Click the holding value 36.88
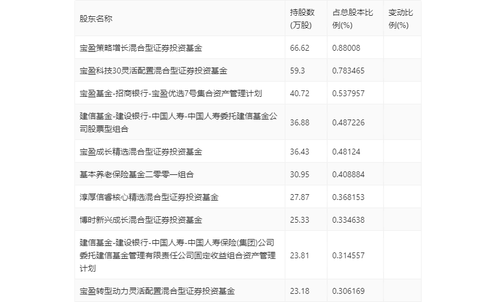The width and height of the screenshot is (496, 302). point(299,122)
